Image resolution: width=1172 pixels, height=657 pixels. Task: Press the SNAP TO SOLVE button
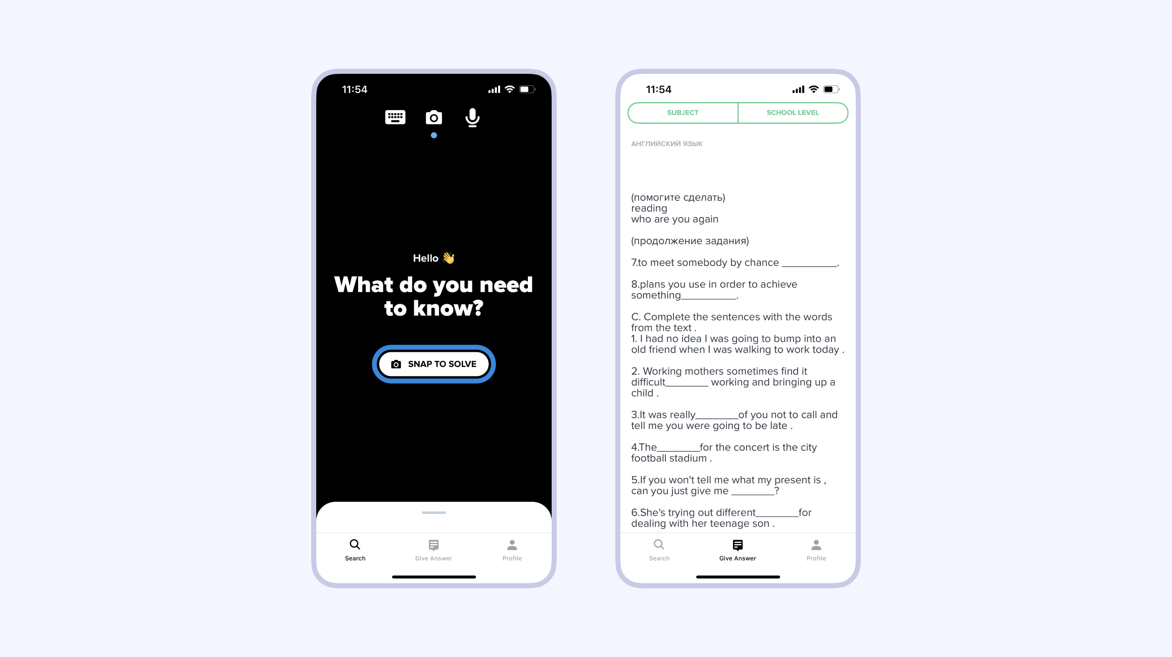434,364
